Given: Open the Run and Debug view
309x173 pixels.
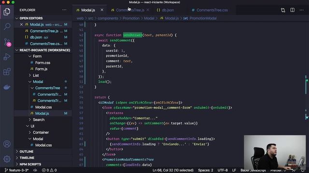Looking at the screenshot, I should pyautogui.click(x=7, y=57).
